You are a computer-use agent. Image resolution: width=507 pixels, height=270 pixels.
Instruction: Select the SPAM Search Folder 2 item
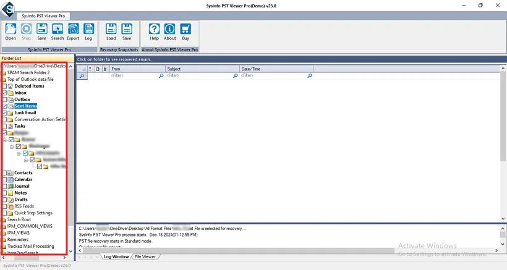click(x=28, y=73)
